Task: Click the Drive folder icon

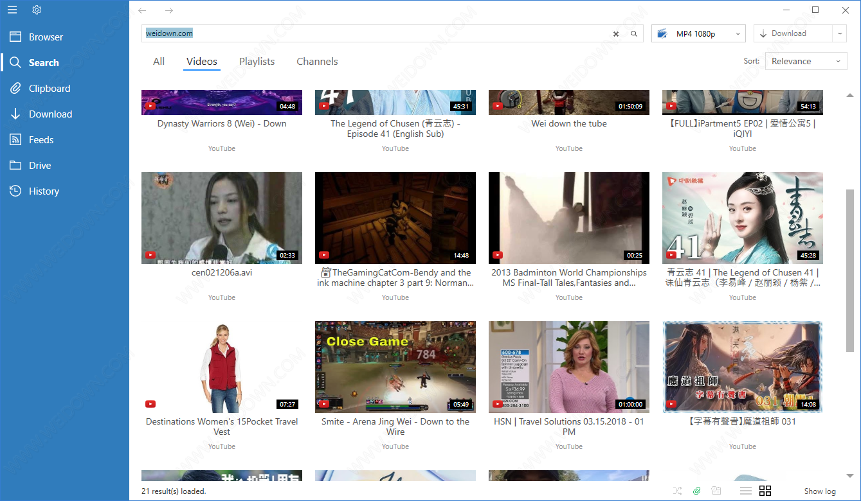Action: 16,166
